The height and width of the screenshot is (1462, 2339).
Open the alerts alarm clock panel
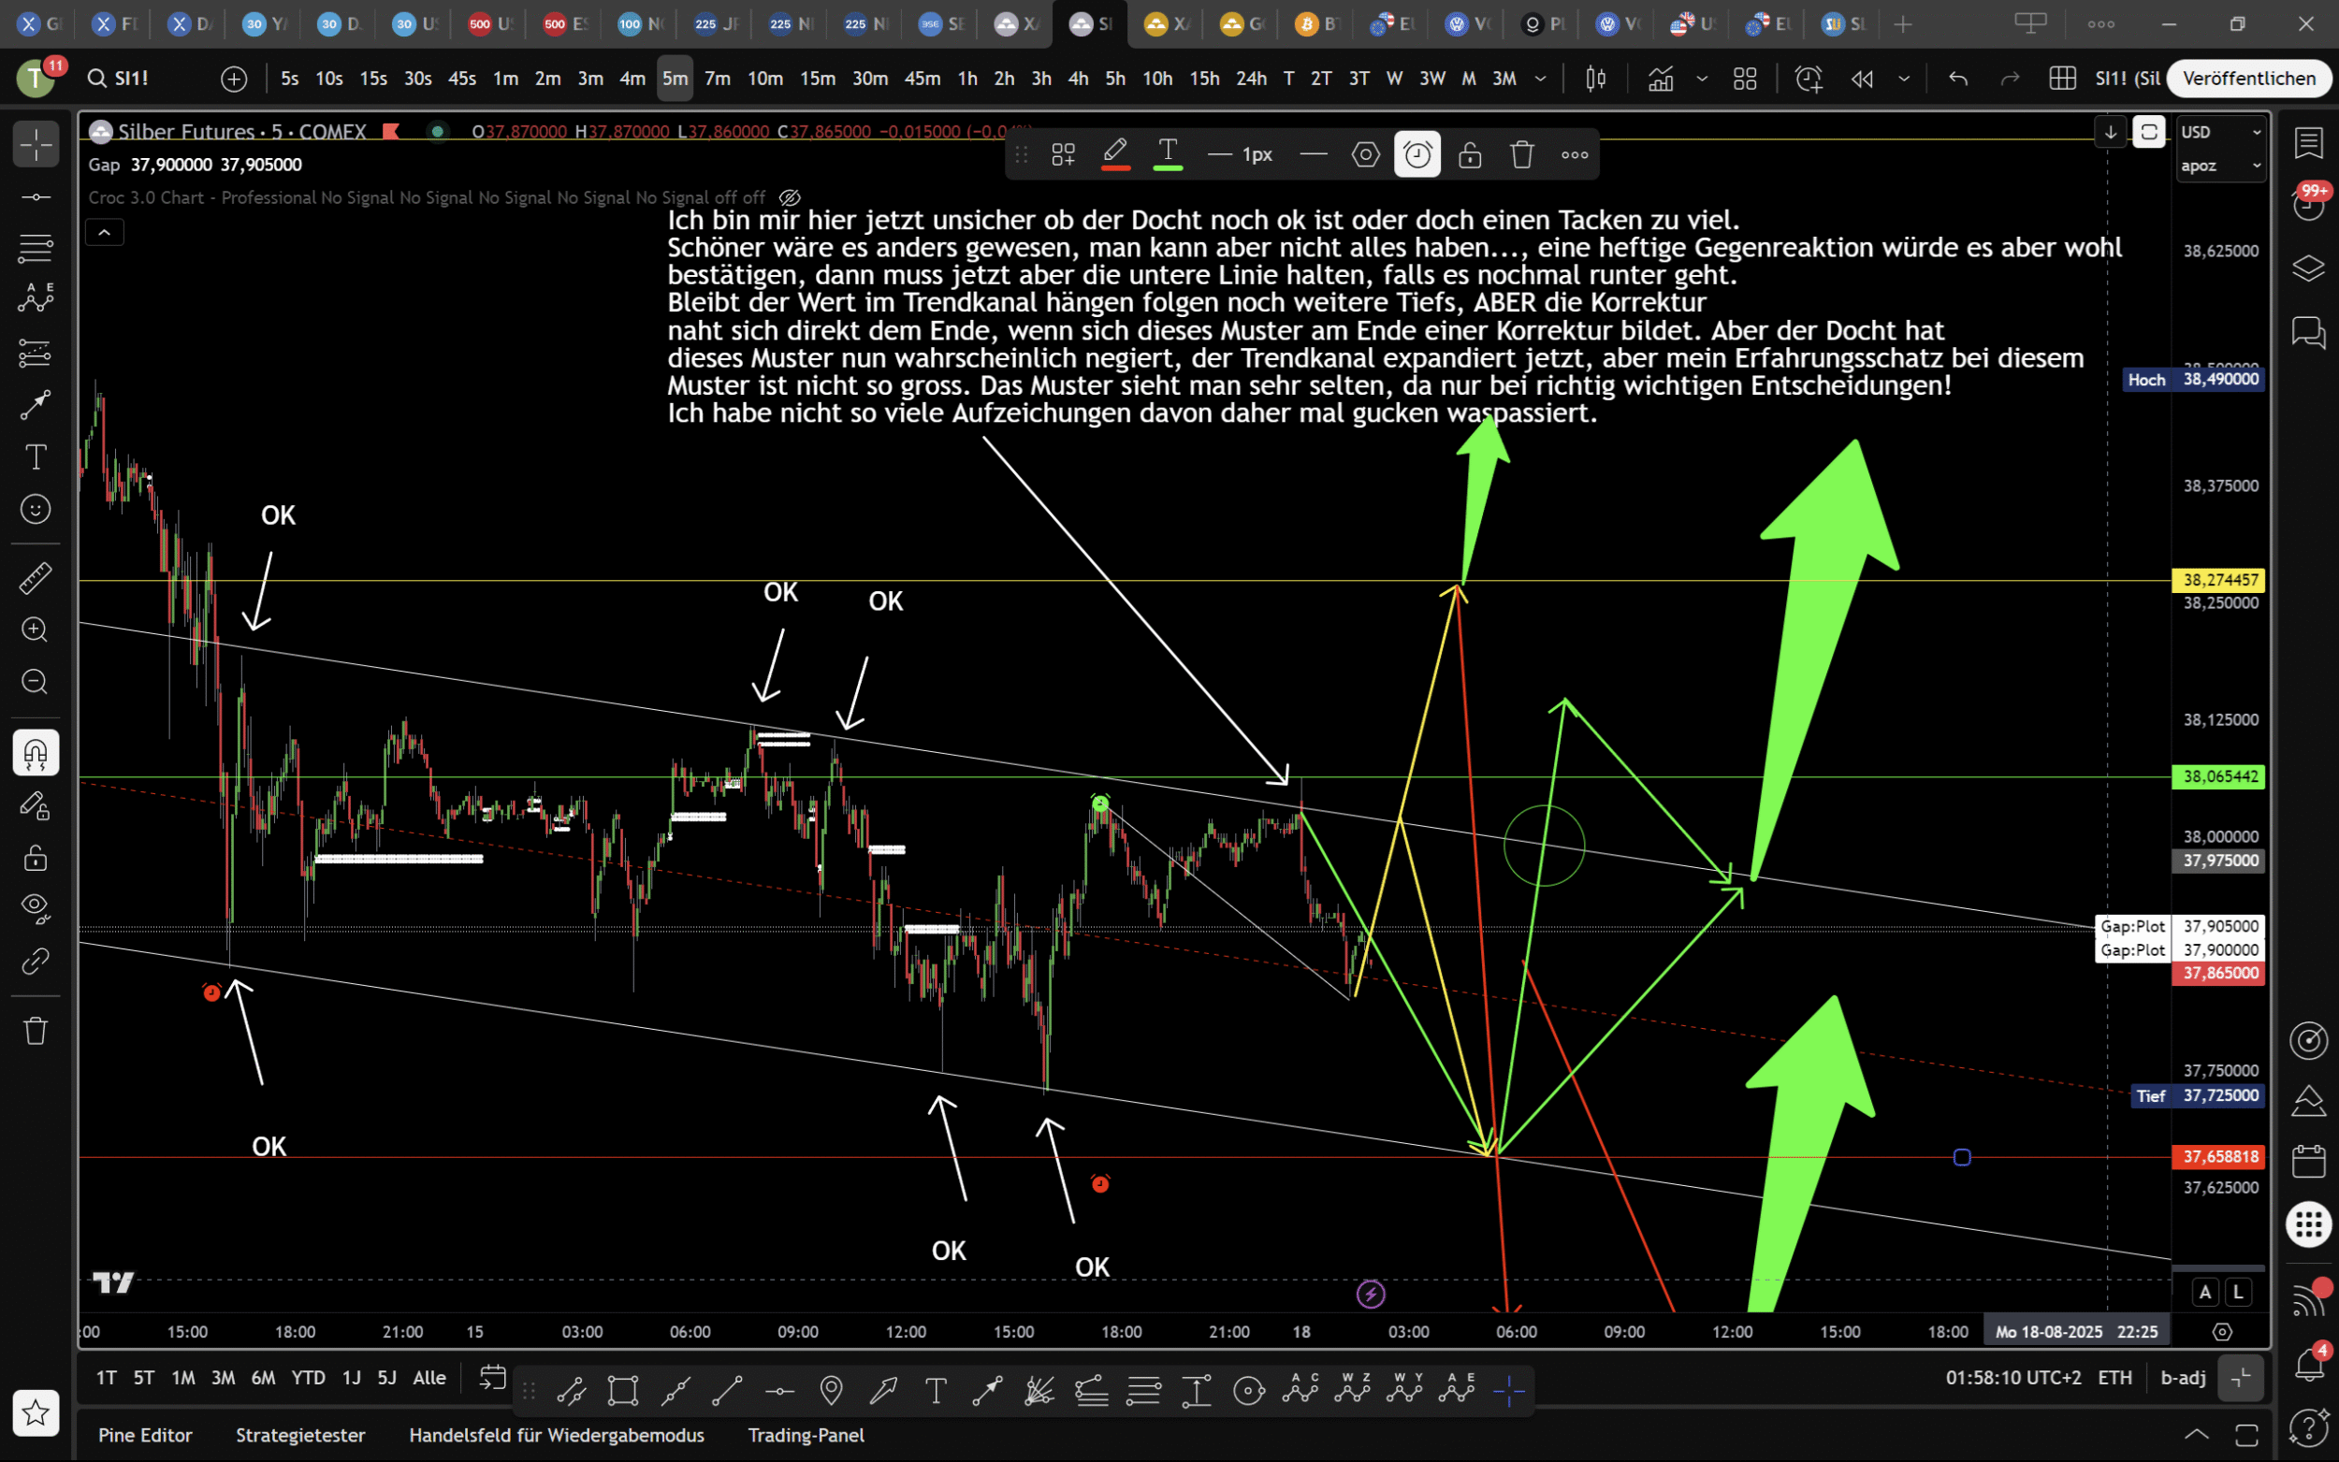tap(2308, 205)
